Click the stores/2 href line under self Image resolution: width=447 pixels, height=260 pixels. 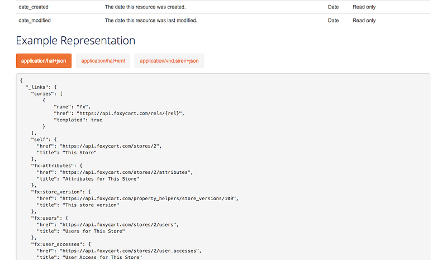coord(99,146)
